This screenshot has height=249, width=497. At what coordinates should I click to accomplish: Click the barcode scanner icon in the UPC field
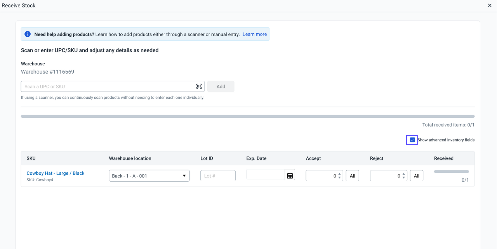199,86
